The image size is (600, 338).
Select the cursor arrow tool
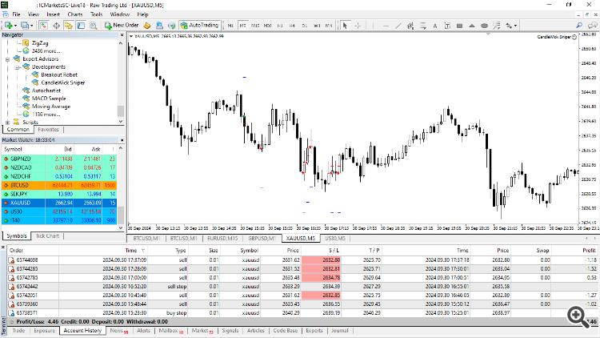tap(345, 26)
